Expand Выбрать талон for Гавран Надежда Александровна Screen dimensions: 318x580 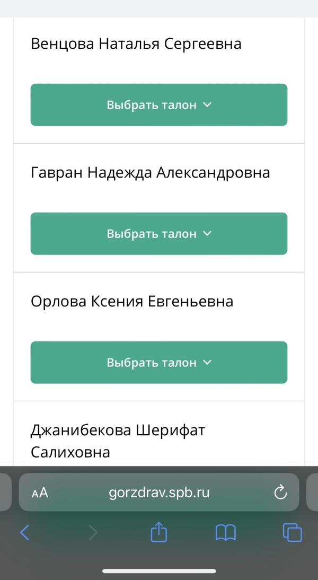(x=159, y=233)
